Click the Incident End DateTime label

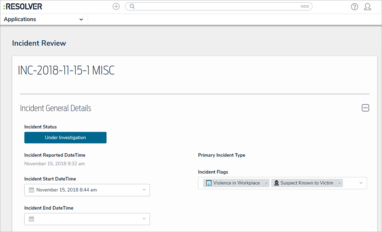tap(49, 208)
